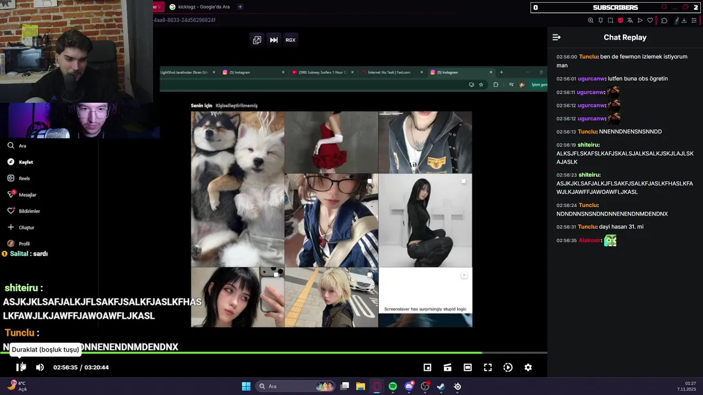703x395 pixels.
Task: Click the search icon in browser title bar
Action: [x=664, y=7]
